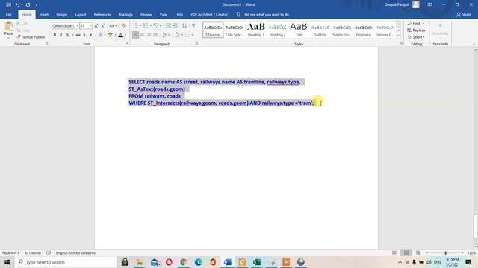
Task: Decrease the paragraph indent
Action: coord(168,25)
